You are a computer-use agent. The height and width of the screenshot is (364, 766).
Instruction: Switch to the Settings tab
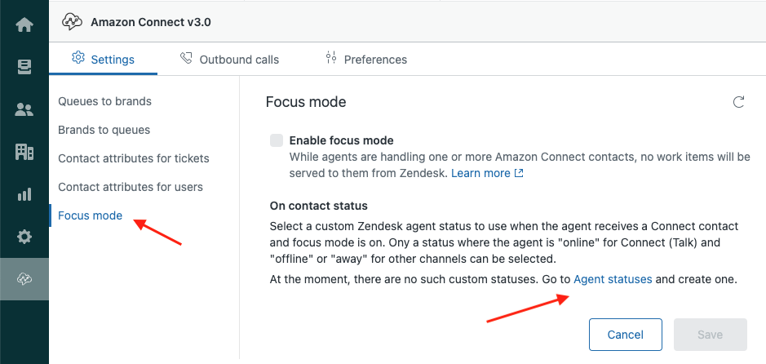(x=103, y=59)
